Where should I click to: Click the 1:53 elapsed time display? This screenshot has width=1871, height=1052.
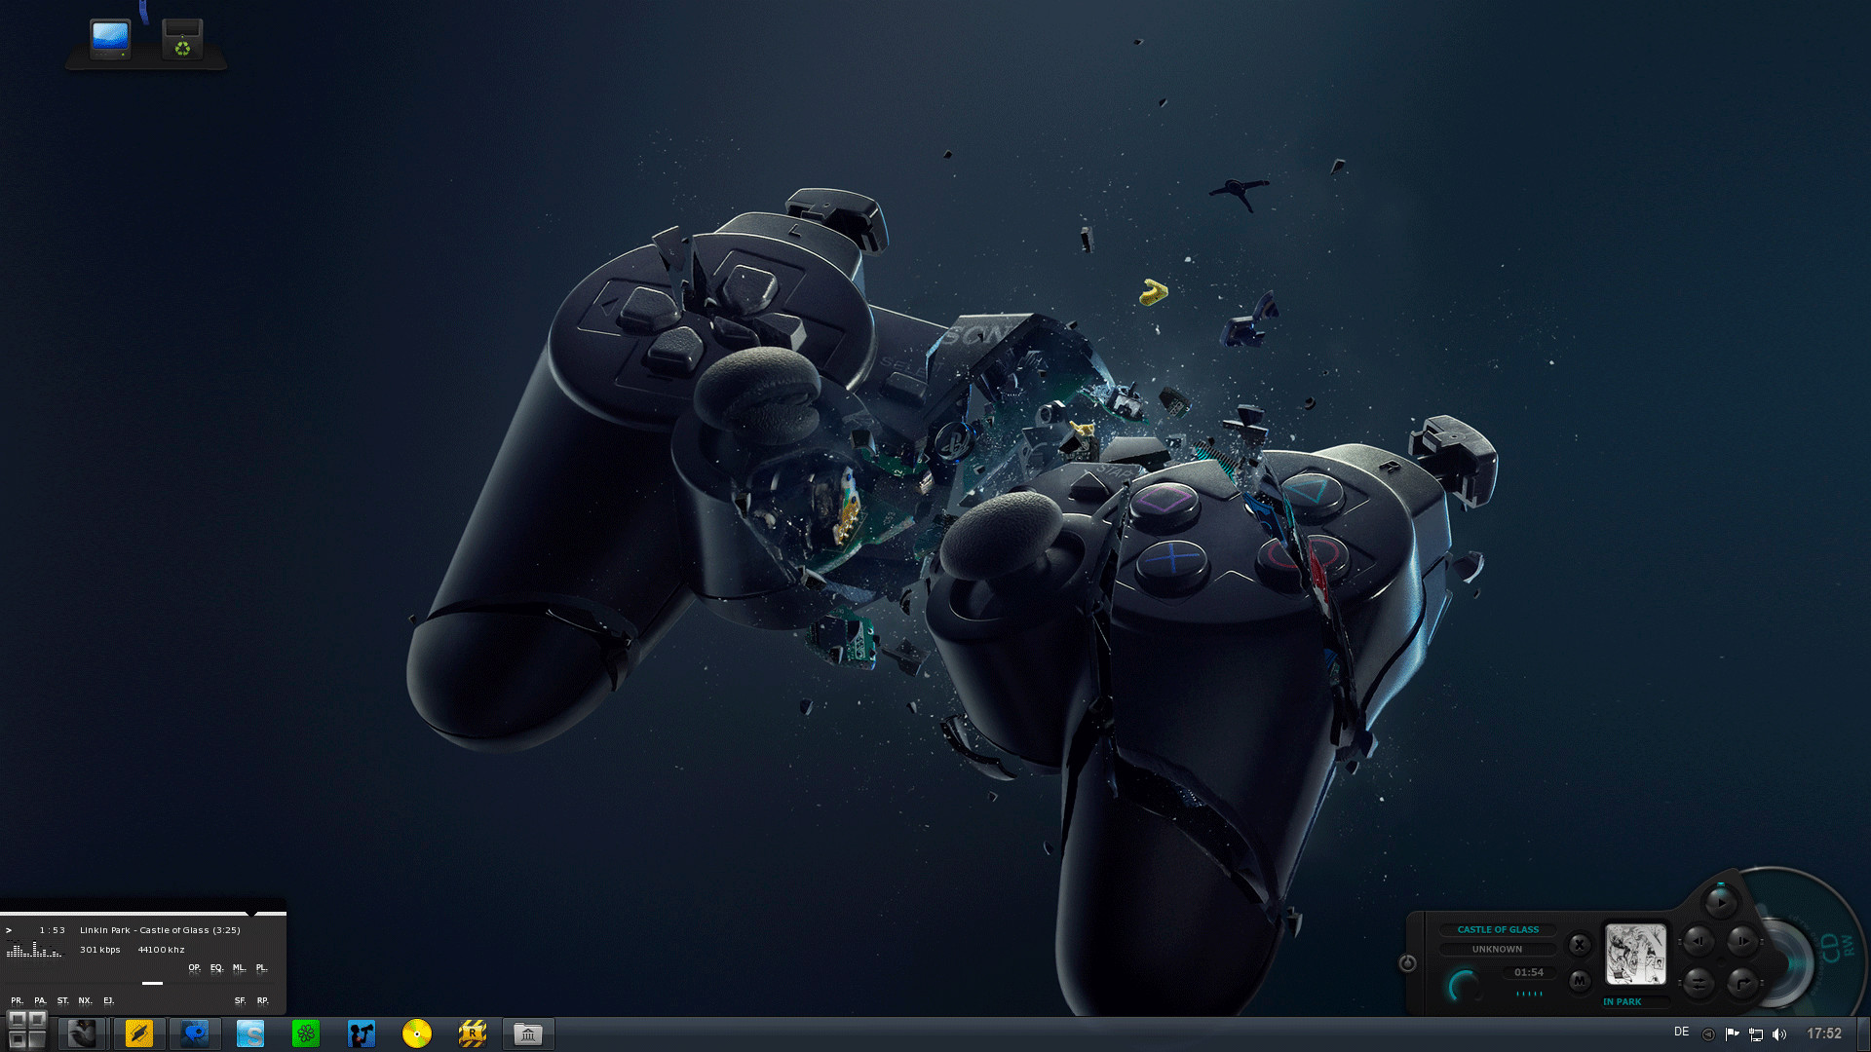coord(52,930)
